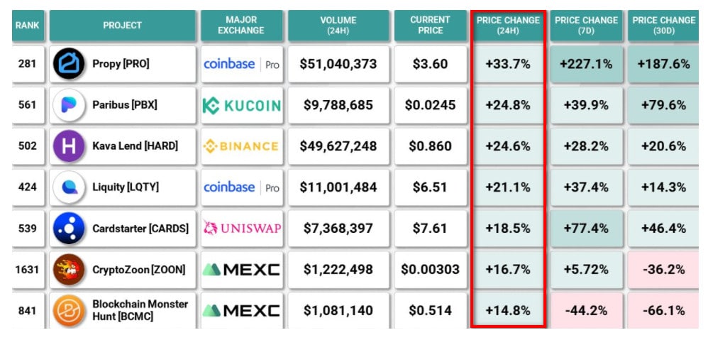Viewport: 708px width, 340px height.
Task: Click the Liquity project logo icon
Action: pyautogui.click(x=69, y=187)
